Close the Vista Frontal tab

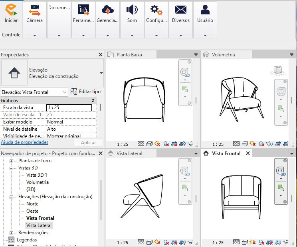pos(248,153)
